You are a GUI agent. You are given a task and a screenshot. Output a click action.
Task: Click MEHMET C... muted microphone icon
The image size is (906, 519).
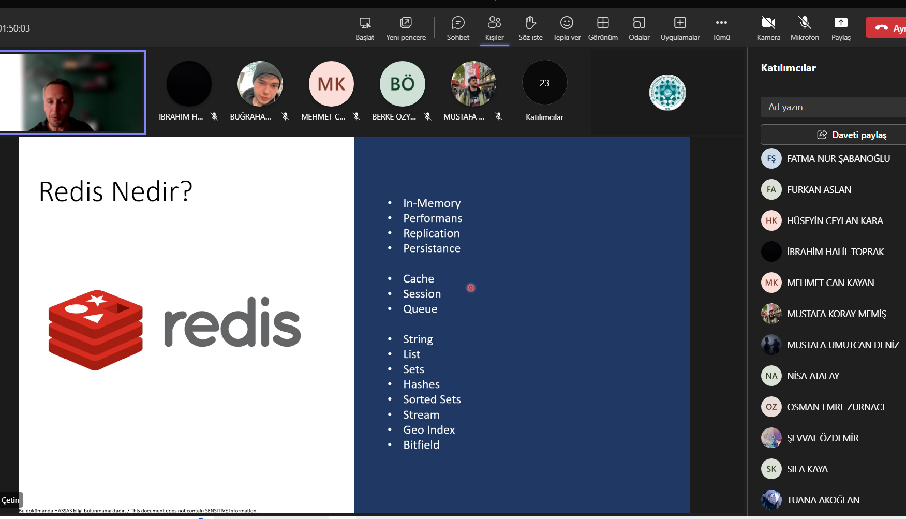point(357,116)
